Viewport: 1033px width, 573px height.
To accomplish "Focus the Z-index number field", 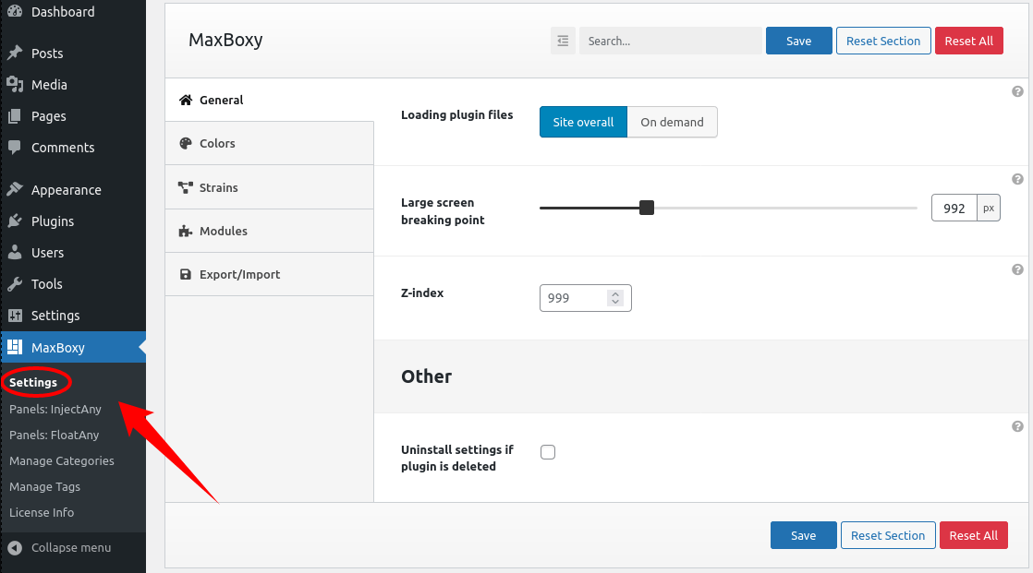I will (585, 298).
